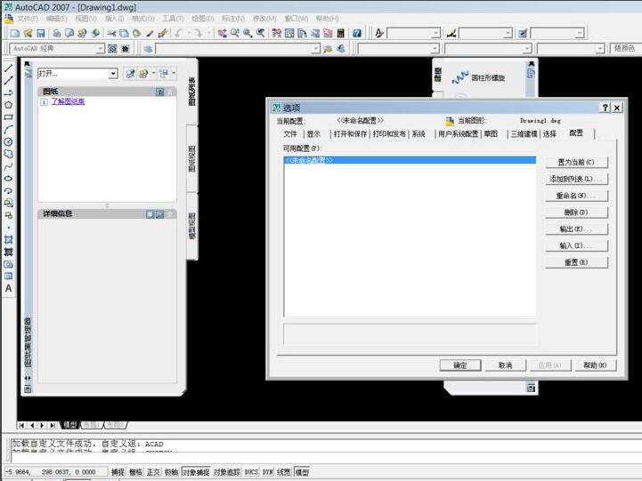642x481 pixels.
Task: Select the Circle draw tool
Action: click(8, 141)
